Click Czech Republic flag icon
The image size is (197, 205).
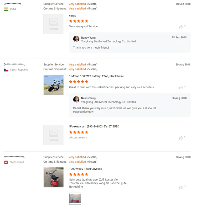point(6,70)
